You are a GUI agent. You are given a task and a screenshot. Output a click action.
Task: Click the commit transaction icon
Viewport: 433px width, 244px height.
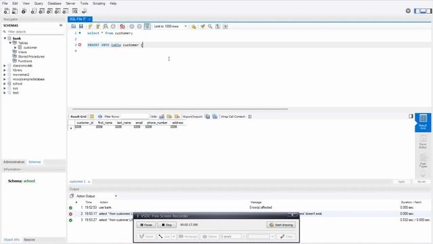click(132, 26)
